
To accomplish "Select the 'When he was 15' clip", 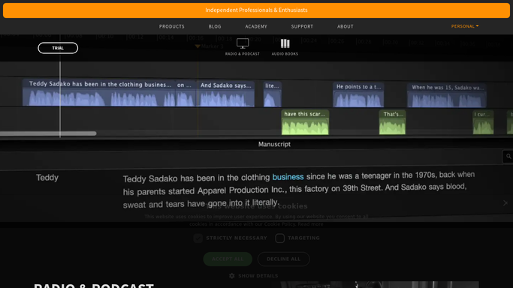I will (447, 95).
